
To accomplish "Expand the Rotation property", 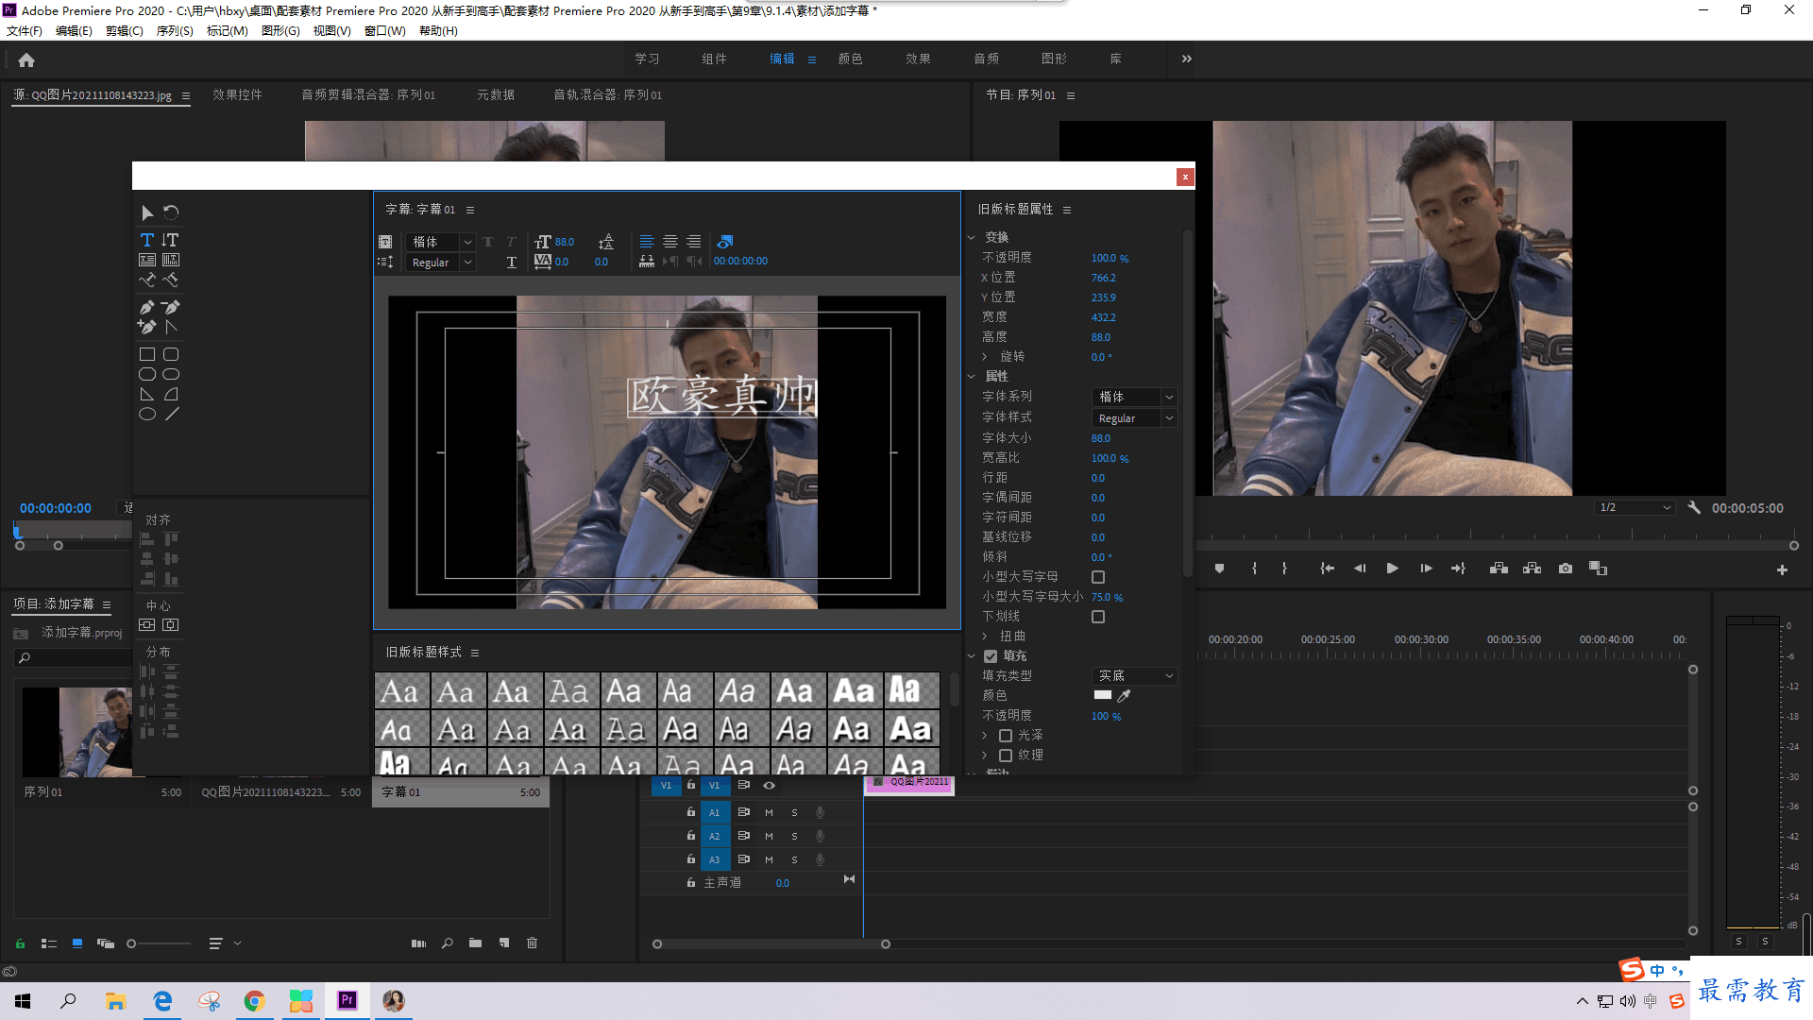I will 985,357.
